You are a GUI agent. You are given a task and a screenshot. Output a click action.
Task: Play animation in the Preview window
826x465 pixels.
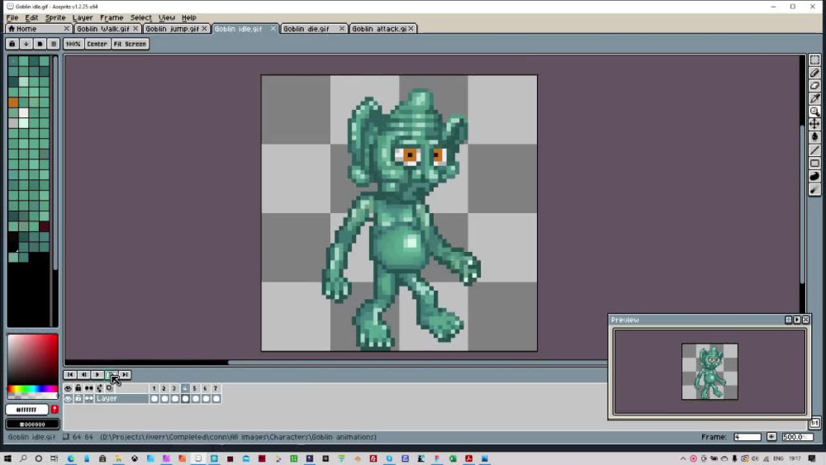[797, 320]
